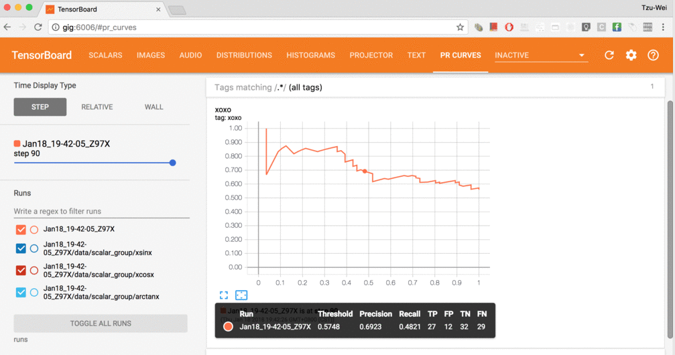Click the browser address bar URL

coord(99,27)
